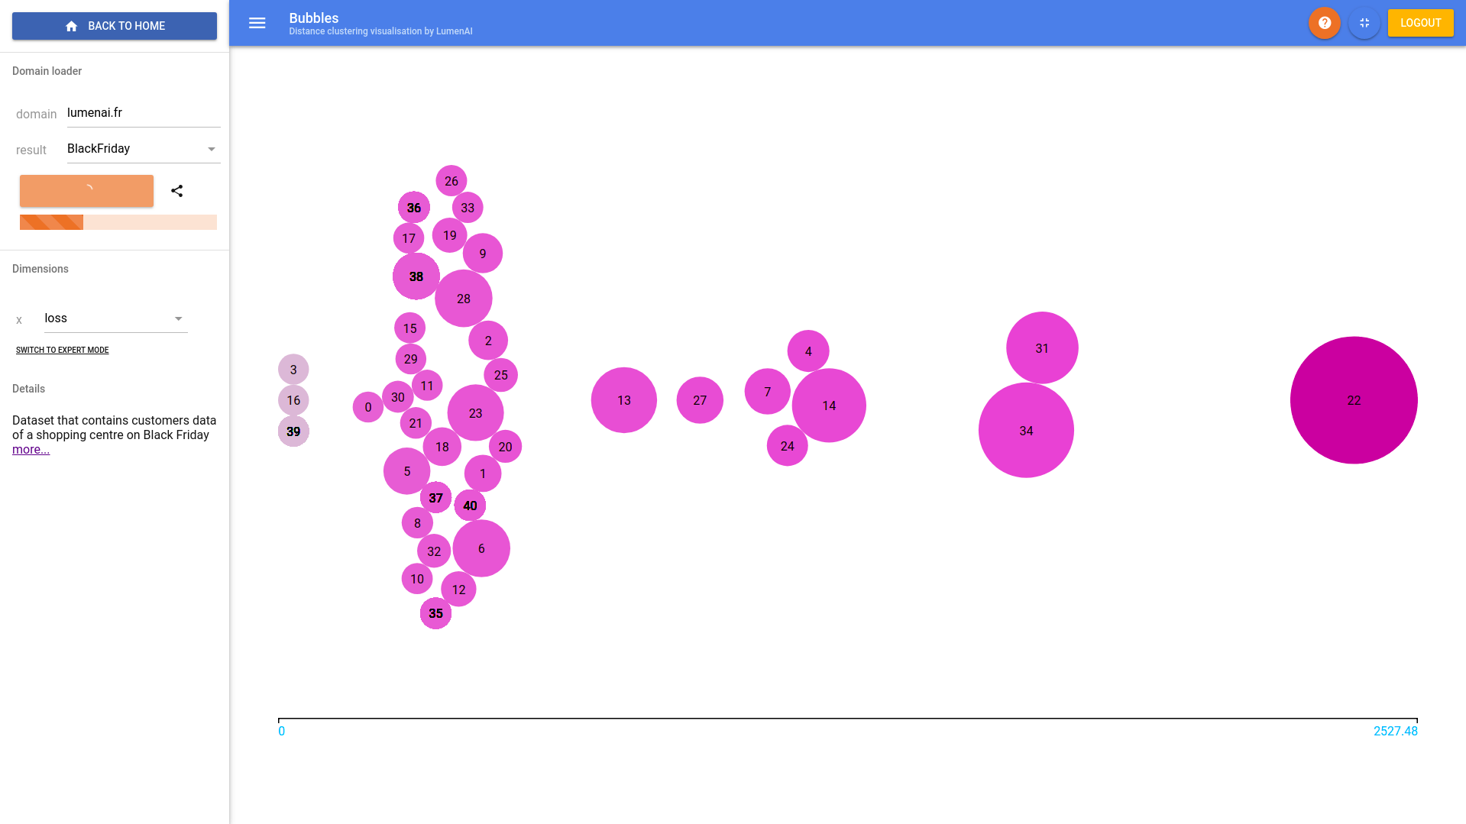Click the home icon inside Back To Home
1466x824 pixels.
coord(71,25)
